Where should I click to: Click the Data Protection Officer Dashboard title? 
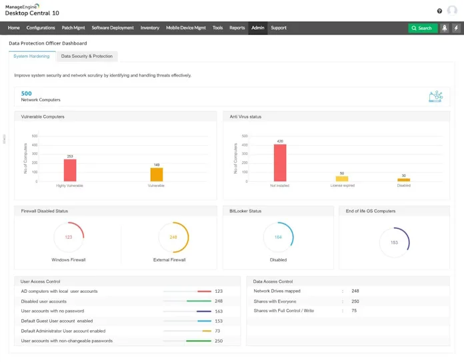click(x=48, y=43)
